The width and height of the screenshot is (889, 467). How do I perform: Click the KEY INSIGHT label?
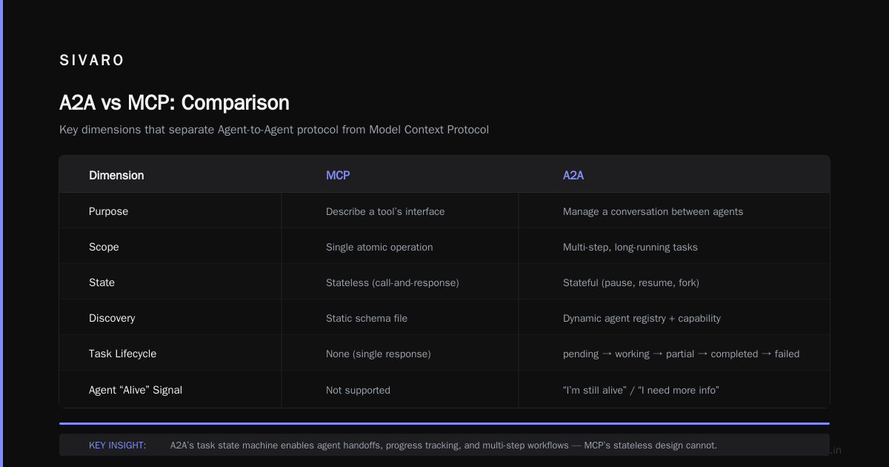[117, 446]
